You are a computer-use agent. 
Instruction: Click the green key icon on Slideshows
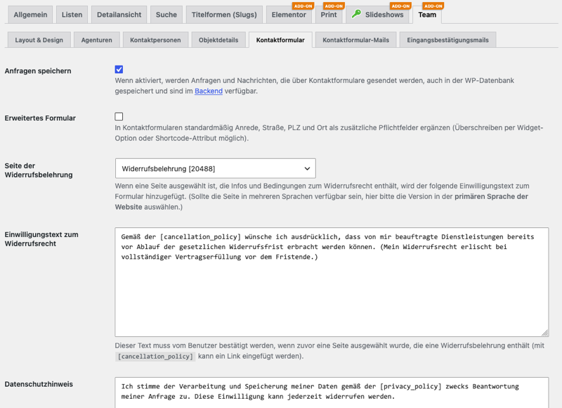(356, 14)
